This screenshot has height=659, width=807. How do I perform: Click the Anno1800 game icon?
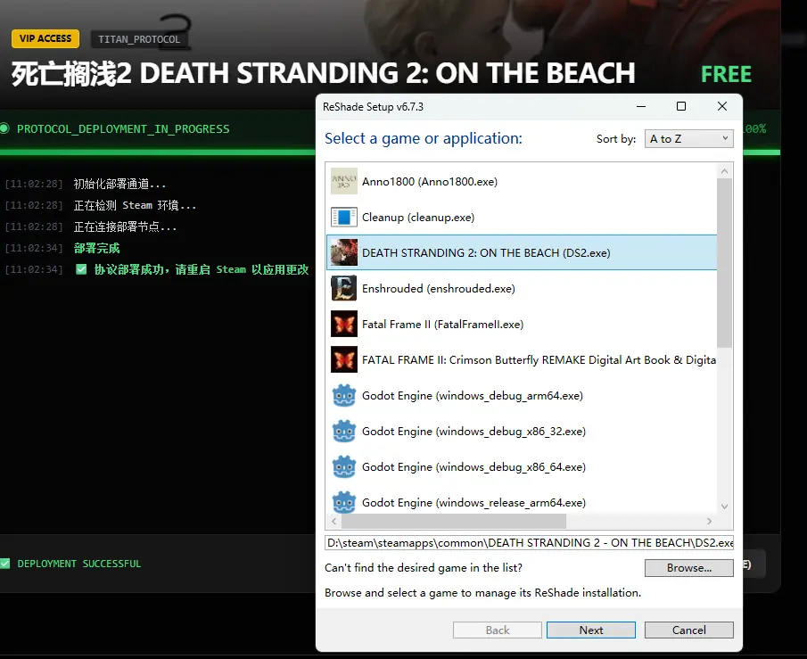(344, 182)
